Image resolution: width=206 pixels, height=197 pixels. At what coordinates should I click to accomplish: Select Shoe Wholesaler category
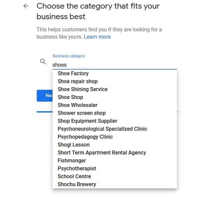click(114, 105)
